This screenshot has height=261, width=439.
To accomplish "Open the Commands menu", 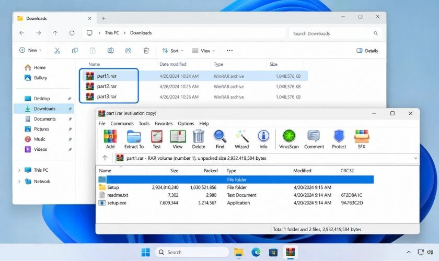I will tap(122, 123).
